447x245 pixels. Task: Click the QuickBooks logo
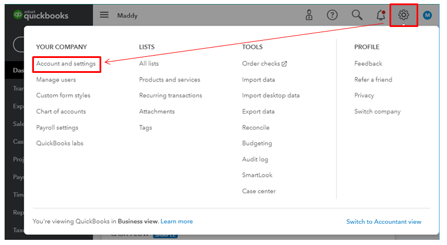[41, 15]
